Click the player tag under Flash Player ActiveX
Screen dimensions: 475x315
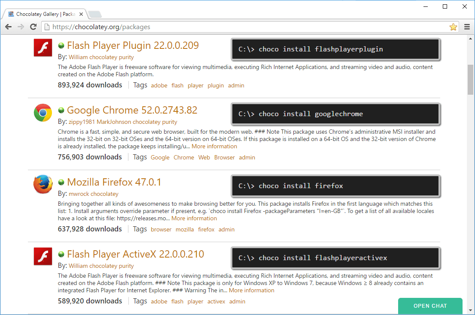pyautogui.click(x=195, y=301)
